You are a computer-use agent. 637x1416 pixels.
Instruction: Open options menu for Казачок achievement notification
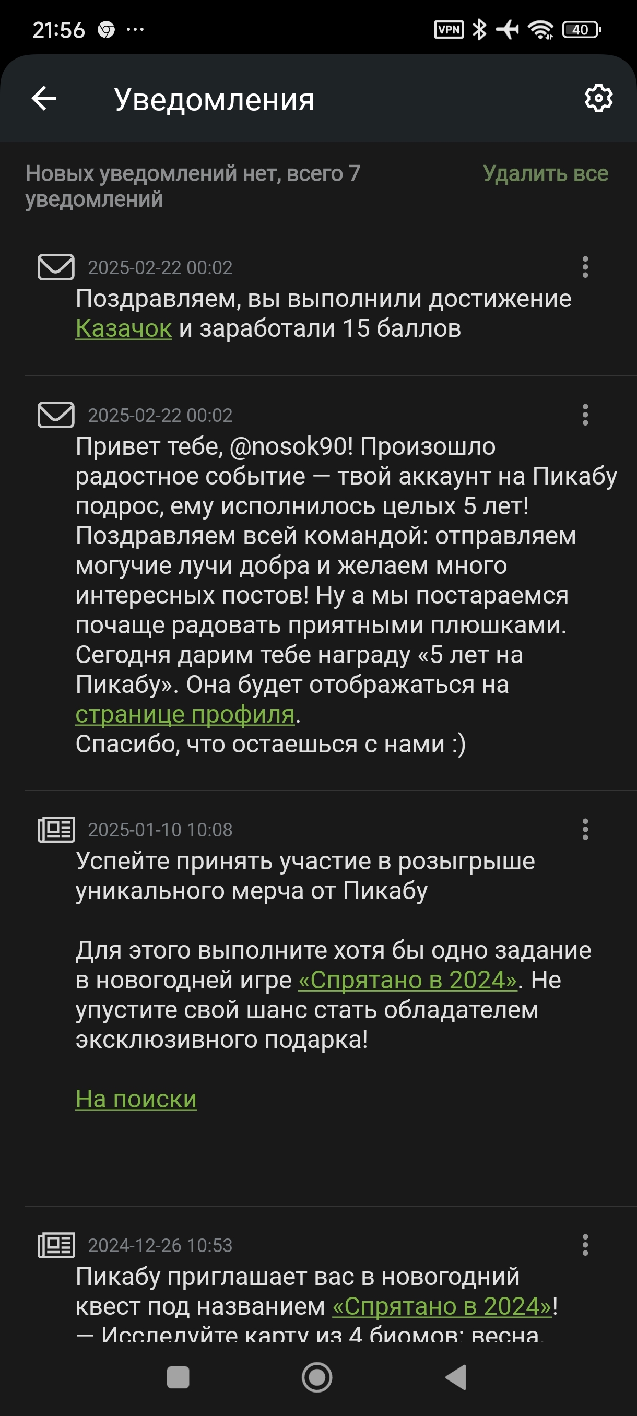tap(585, 267)
